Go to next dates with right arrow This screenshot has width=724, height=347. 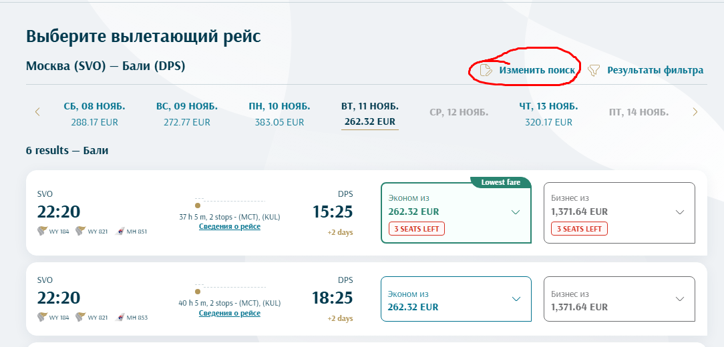tap(695, 112)
